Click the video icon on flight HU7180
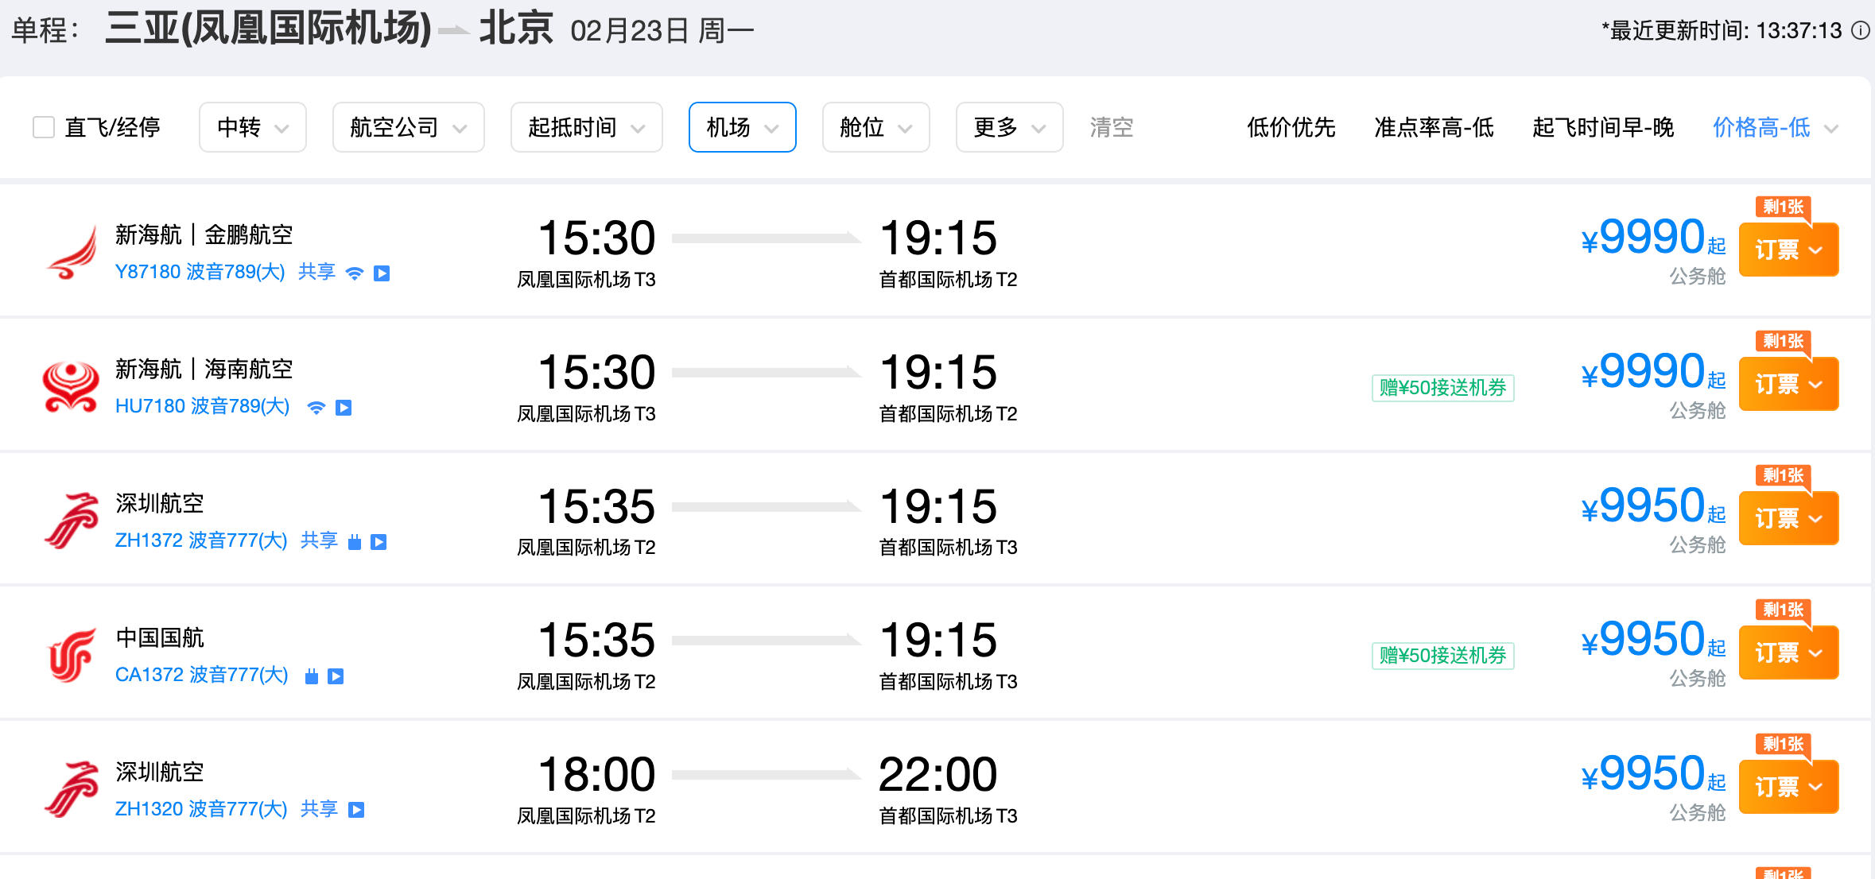 pos(344,408)
